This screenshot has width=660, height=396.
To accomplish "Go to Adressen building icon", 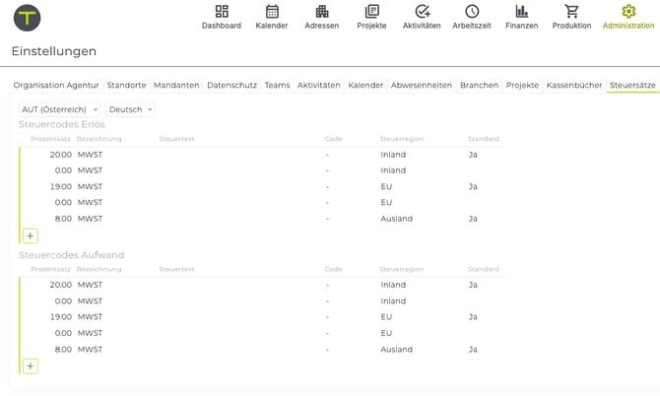I will tap(322, 13).
